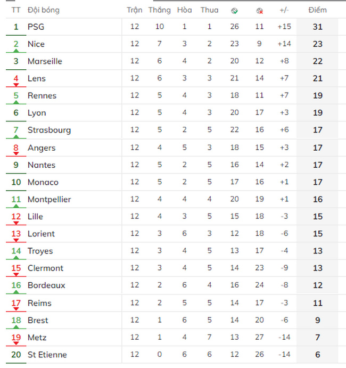Select the St Etienne team name
Image resolution: width=346 pixels, height=368 pixels.
[47, 355]
